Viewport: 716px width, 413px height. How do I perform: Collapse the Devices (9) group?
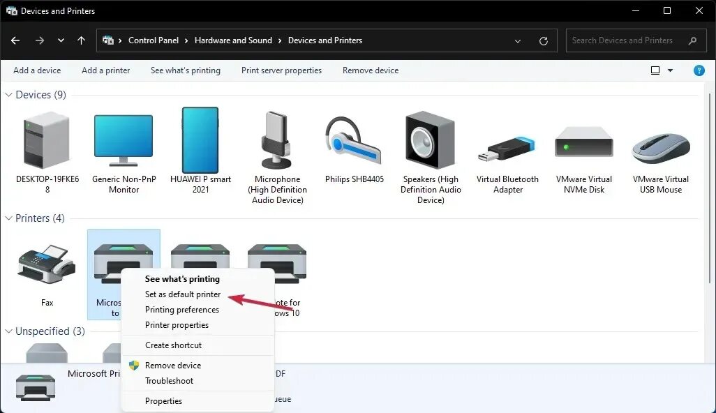(x=8, y=95)
